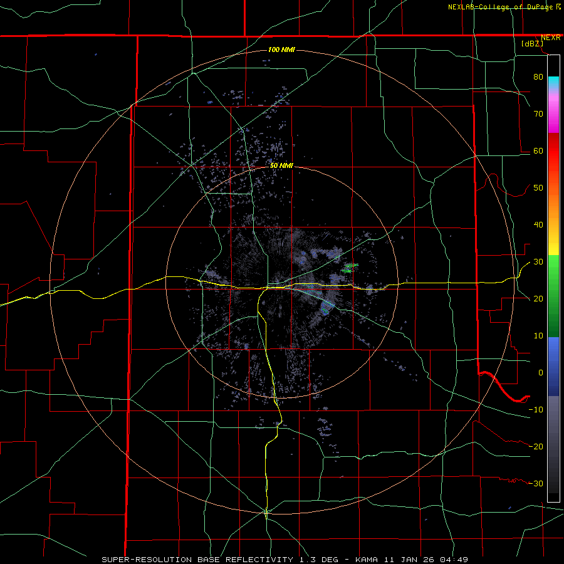This screenshot has height=564, width=564.
Task: Click the 20 value on the dBZ scale
Action: pos(538,298)
